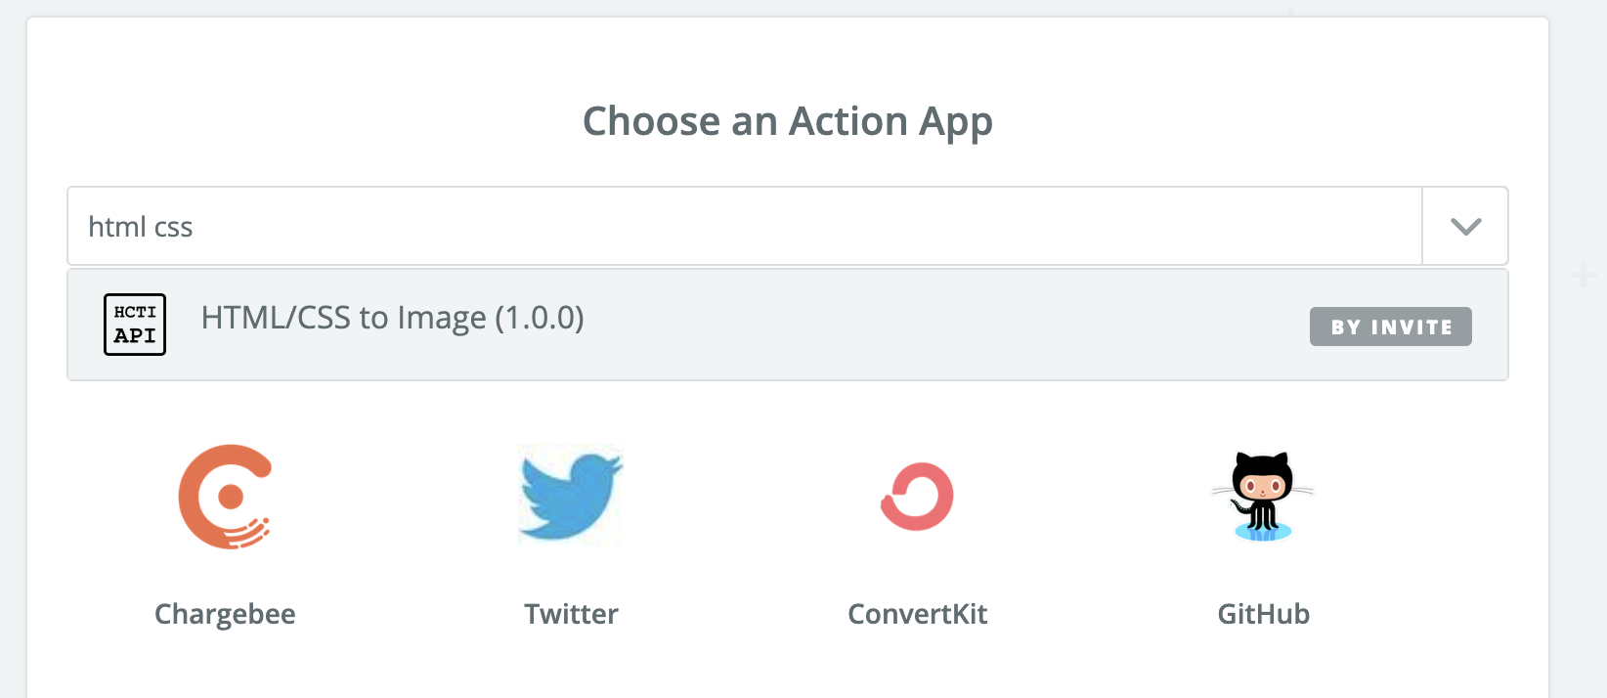
Task: Open Twitter via its text label
Action: pyautogui.click(x=571, y=614)
